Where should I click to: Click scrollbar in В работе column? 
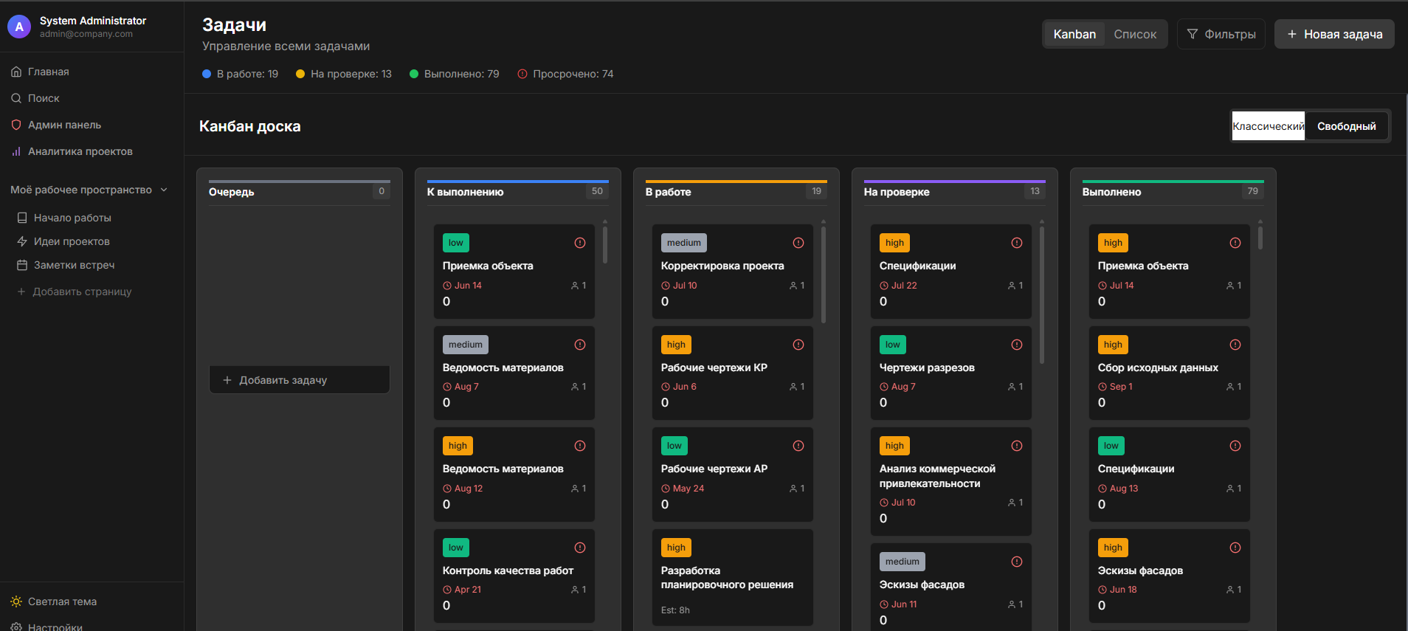point(824,274)
